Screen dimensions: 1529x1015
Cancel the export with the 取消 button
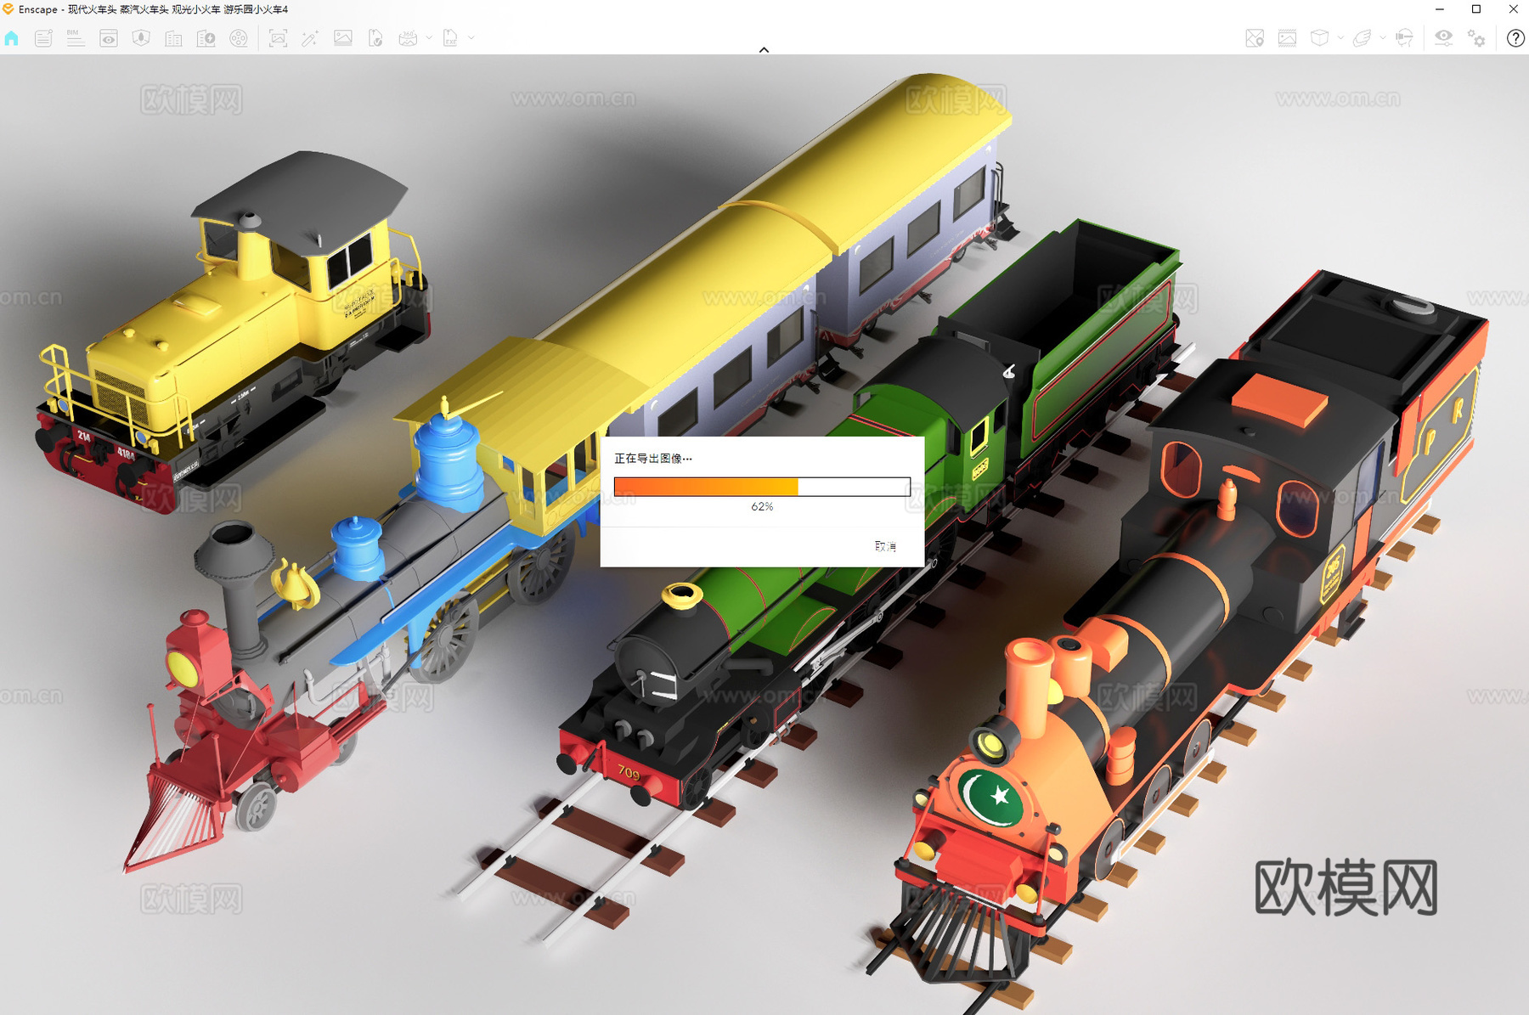(x=885, y=546)
